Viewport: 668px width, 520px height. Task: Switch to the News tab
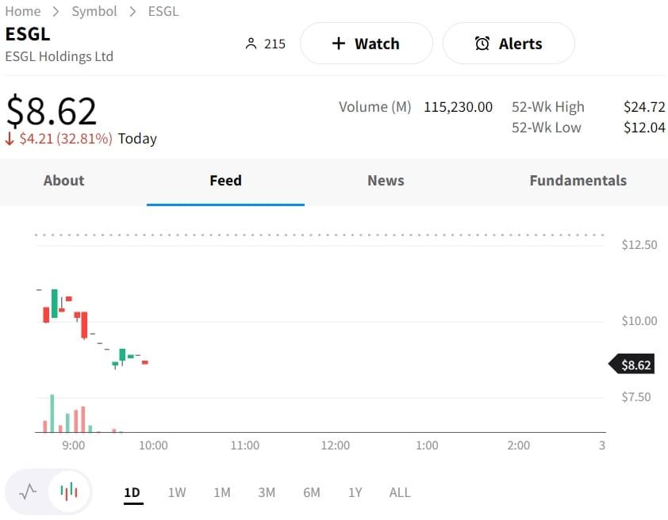[386, 181]
